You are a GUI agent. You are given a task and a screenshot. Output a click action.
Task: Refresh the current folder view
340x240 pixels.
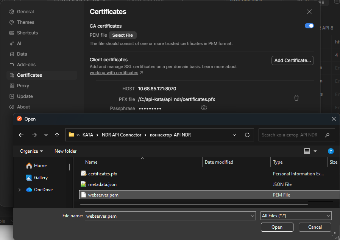[247, 135]
